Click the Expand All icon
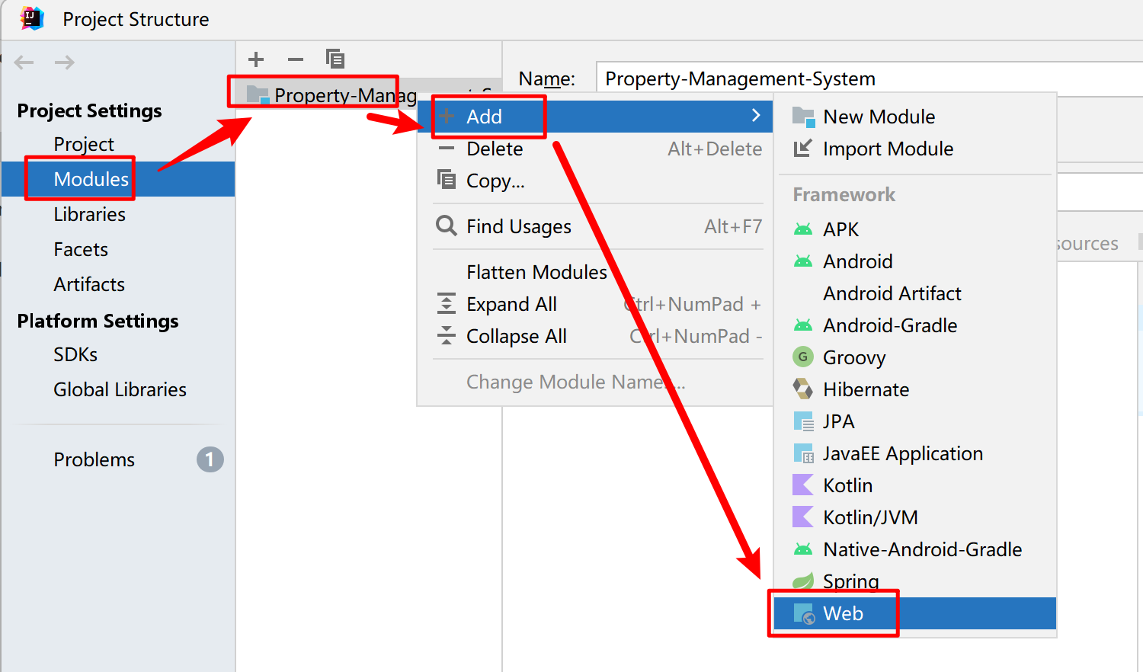The image size is (1143, 672). [x=447, y=303]
